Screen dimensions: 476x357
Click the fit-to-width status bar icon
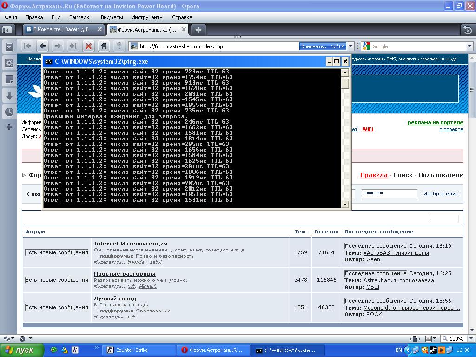click(x=415, y=338)
